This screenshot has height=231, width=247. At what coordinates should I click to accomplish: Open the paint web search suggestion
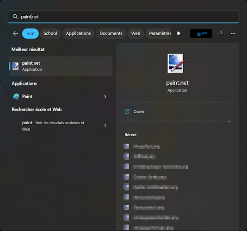(61, 126)
